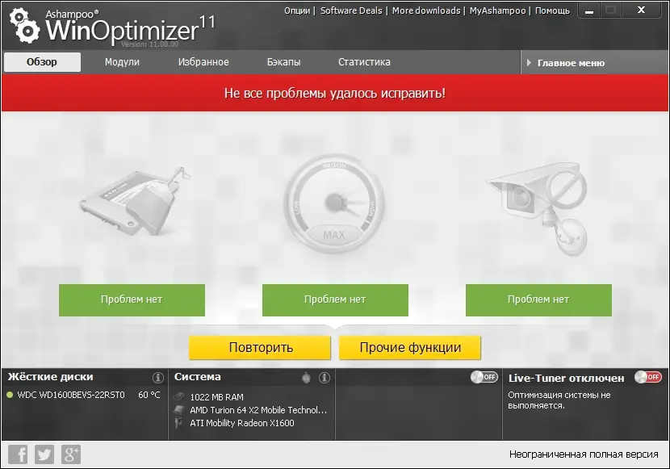This screenshot has height=469, width=670.
Task: Select the green status dot for WDC drive
Action: [10, 395]
